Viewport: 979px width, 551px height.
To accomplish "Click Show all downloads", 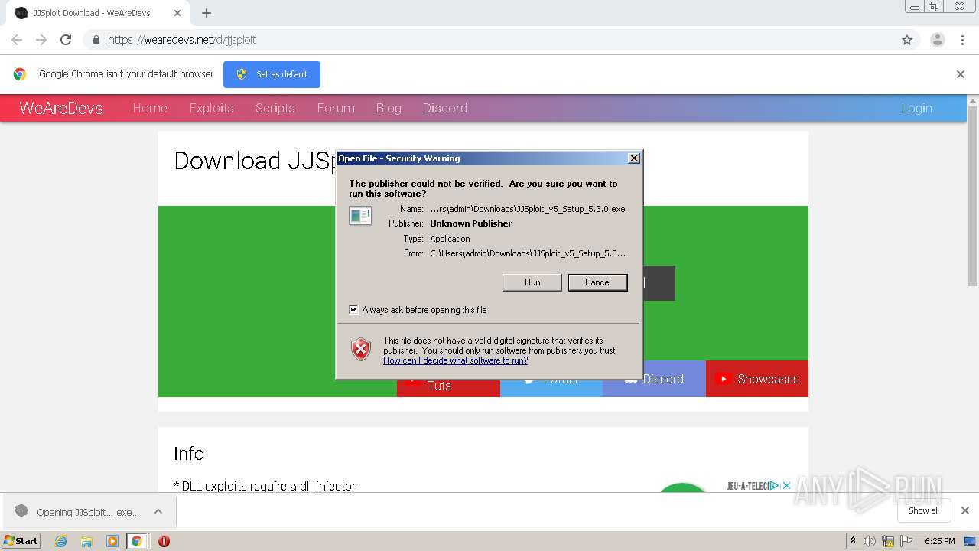I will [924, 510].
